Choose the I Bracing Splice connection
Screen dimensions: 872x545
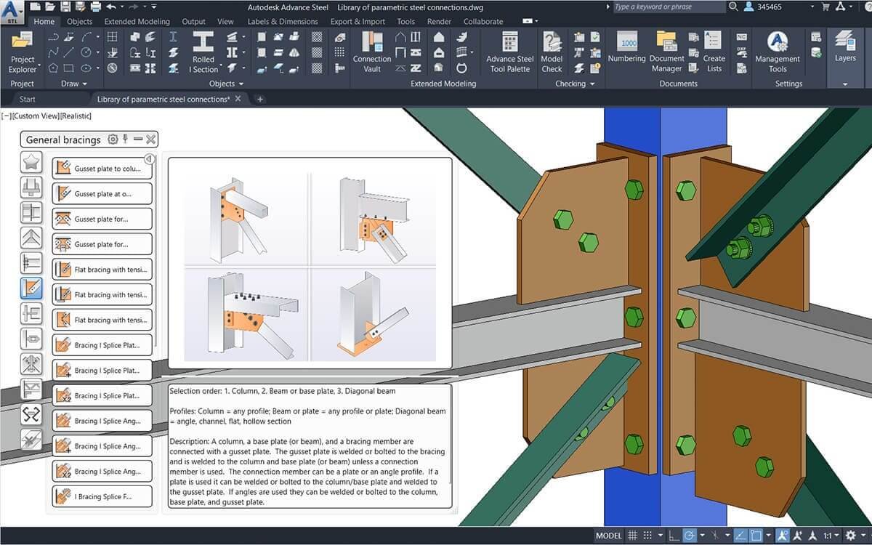click(102, 496)
